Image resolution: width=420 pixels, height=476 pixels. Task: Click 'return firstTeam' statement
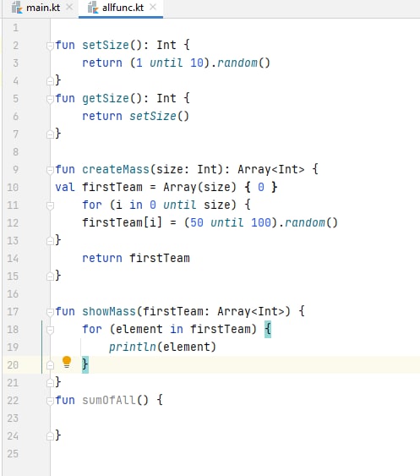coord(136,259)
